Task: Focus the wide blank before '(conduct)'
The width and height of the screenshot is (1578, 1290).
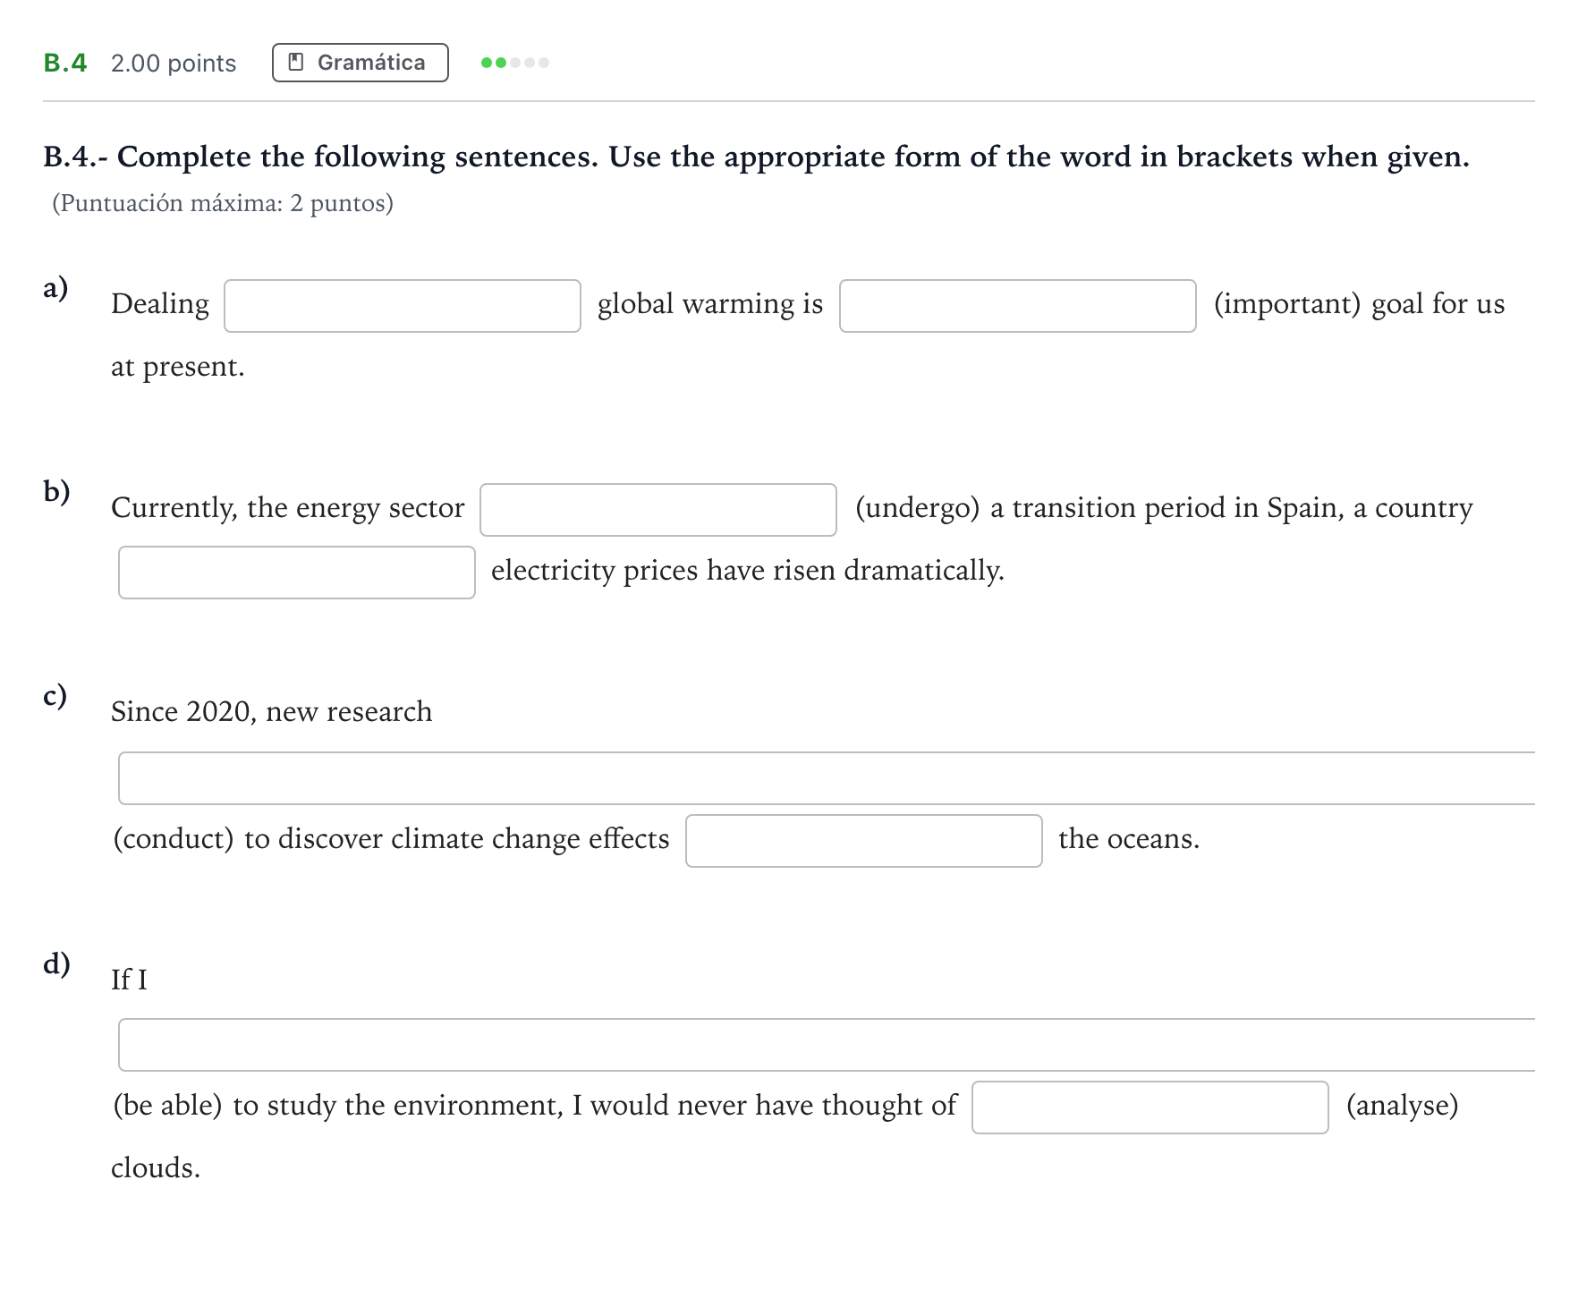Action: 827,778
